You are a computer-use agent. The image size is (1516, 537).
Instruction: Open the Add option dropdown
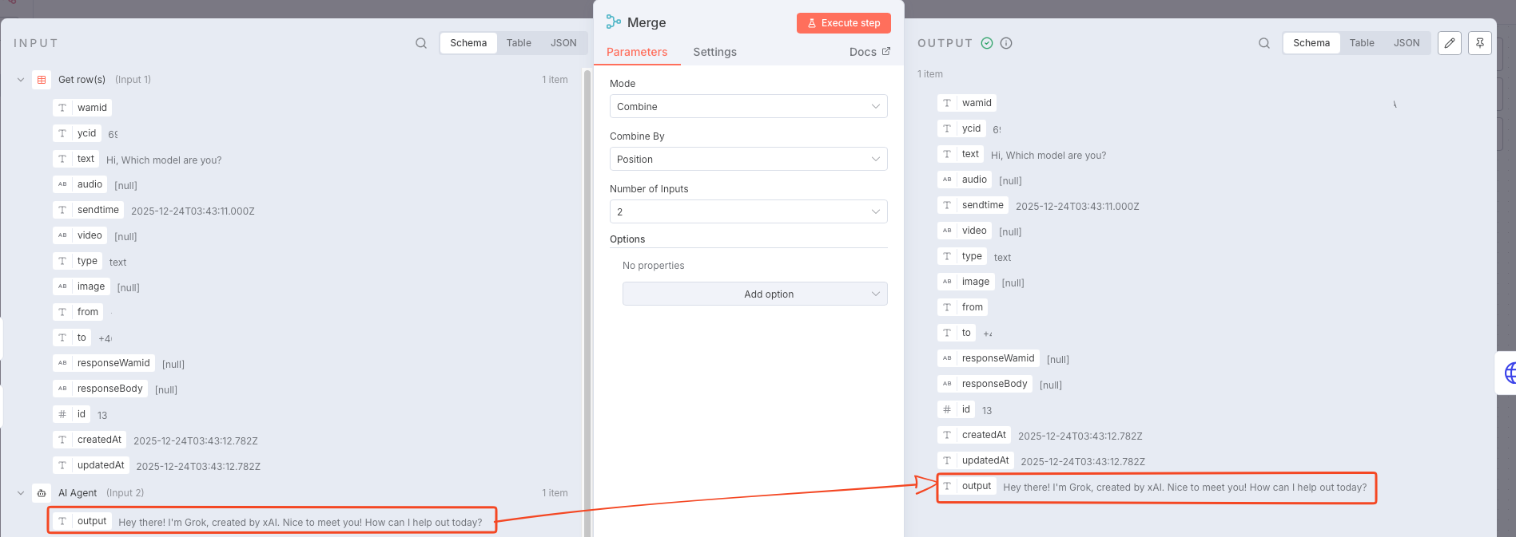point(754,294)
